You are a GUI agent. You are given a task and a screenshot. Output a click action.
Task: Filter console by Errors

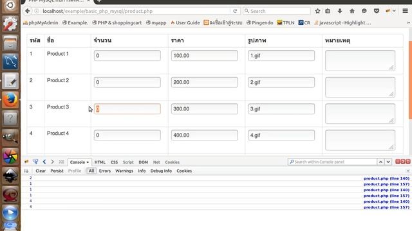pos(104,171)
